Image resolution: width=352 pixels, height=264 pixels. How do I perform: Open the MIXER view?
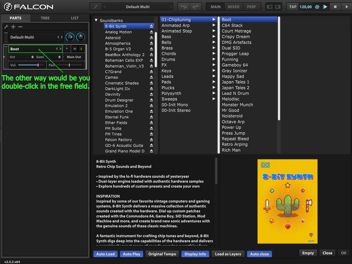click(233, 7)
